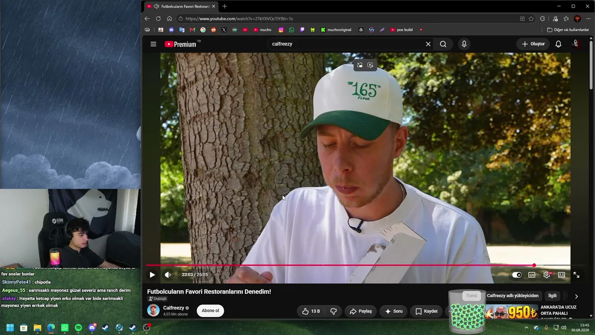Open the Instagram bookmark icon
Viewport: 595px width, 335px height.
point(281,30)
